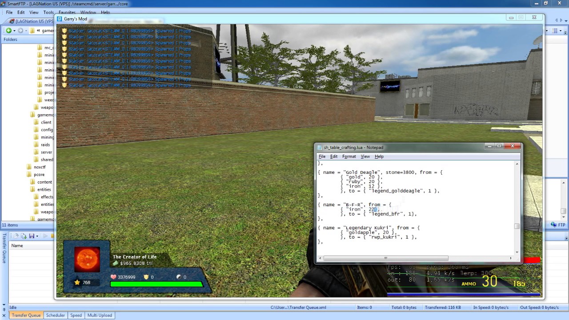Click the grey Forward navigation arrow in SmartFTP
Screen dimensions: 569x320
tap(20, 31)
